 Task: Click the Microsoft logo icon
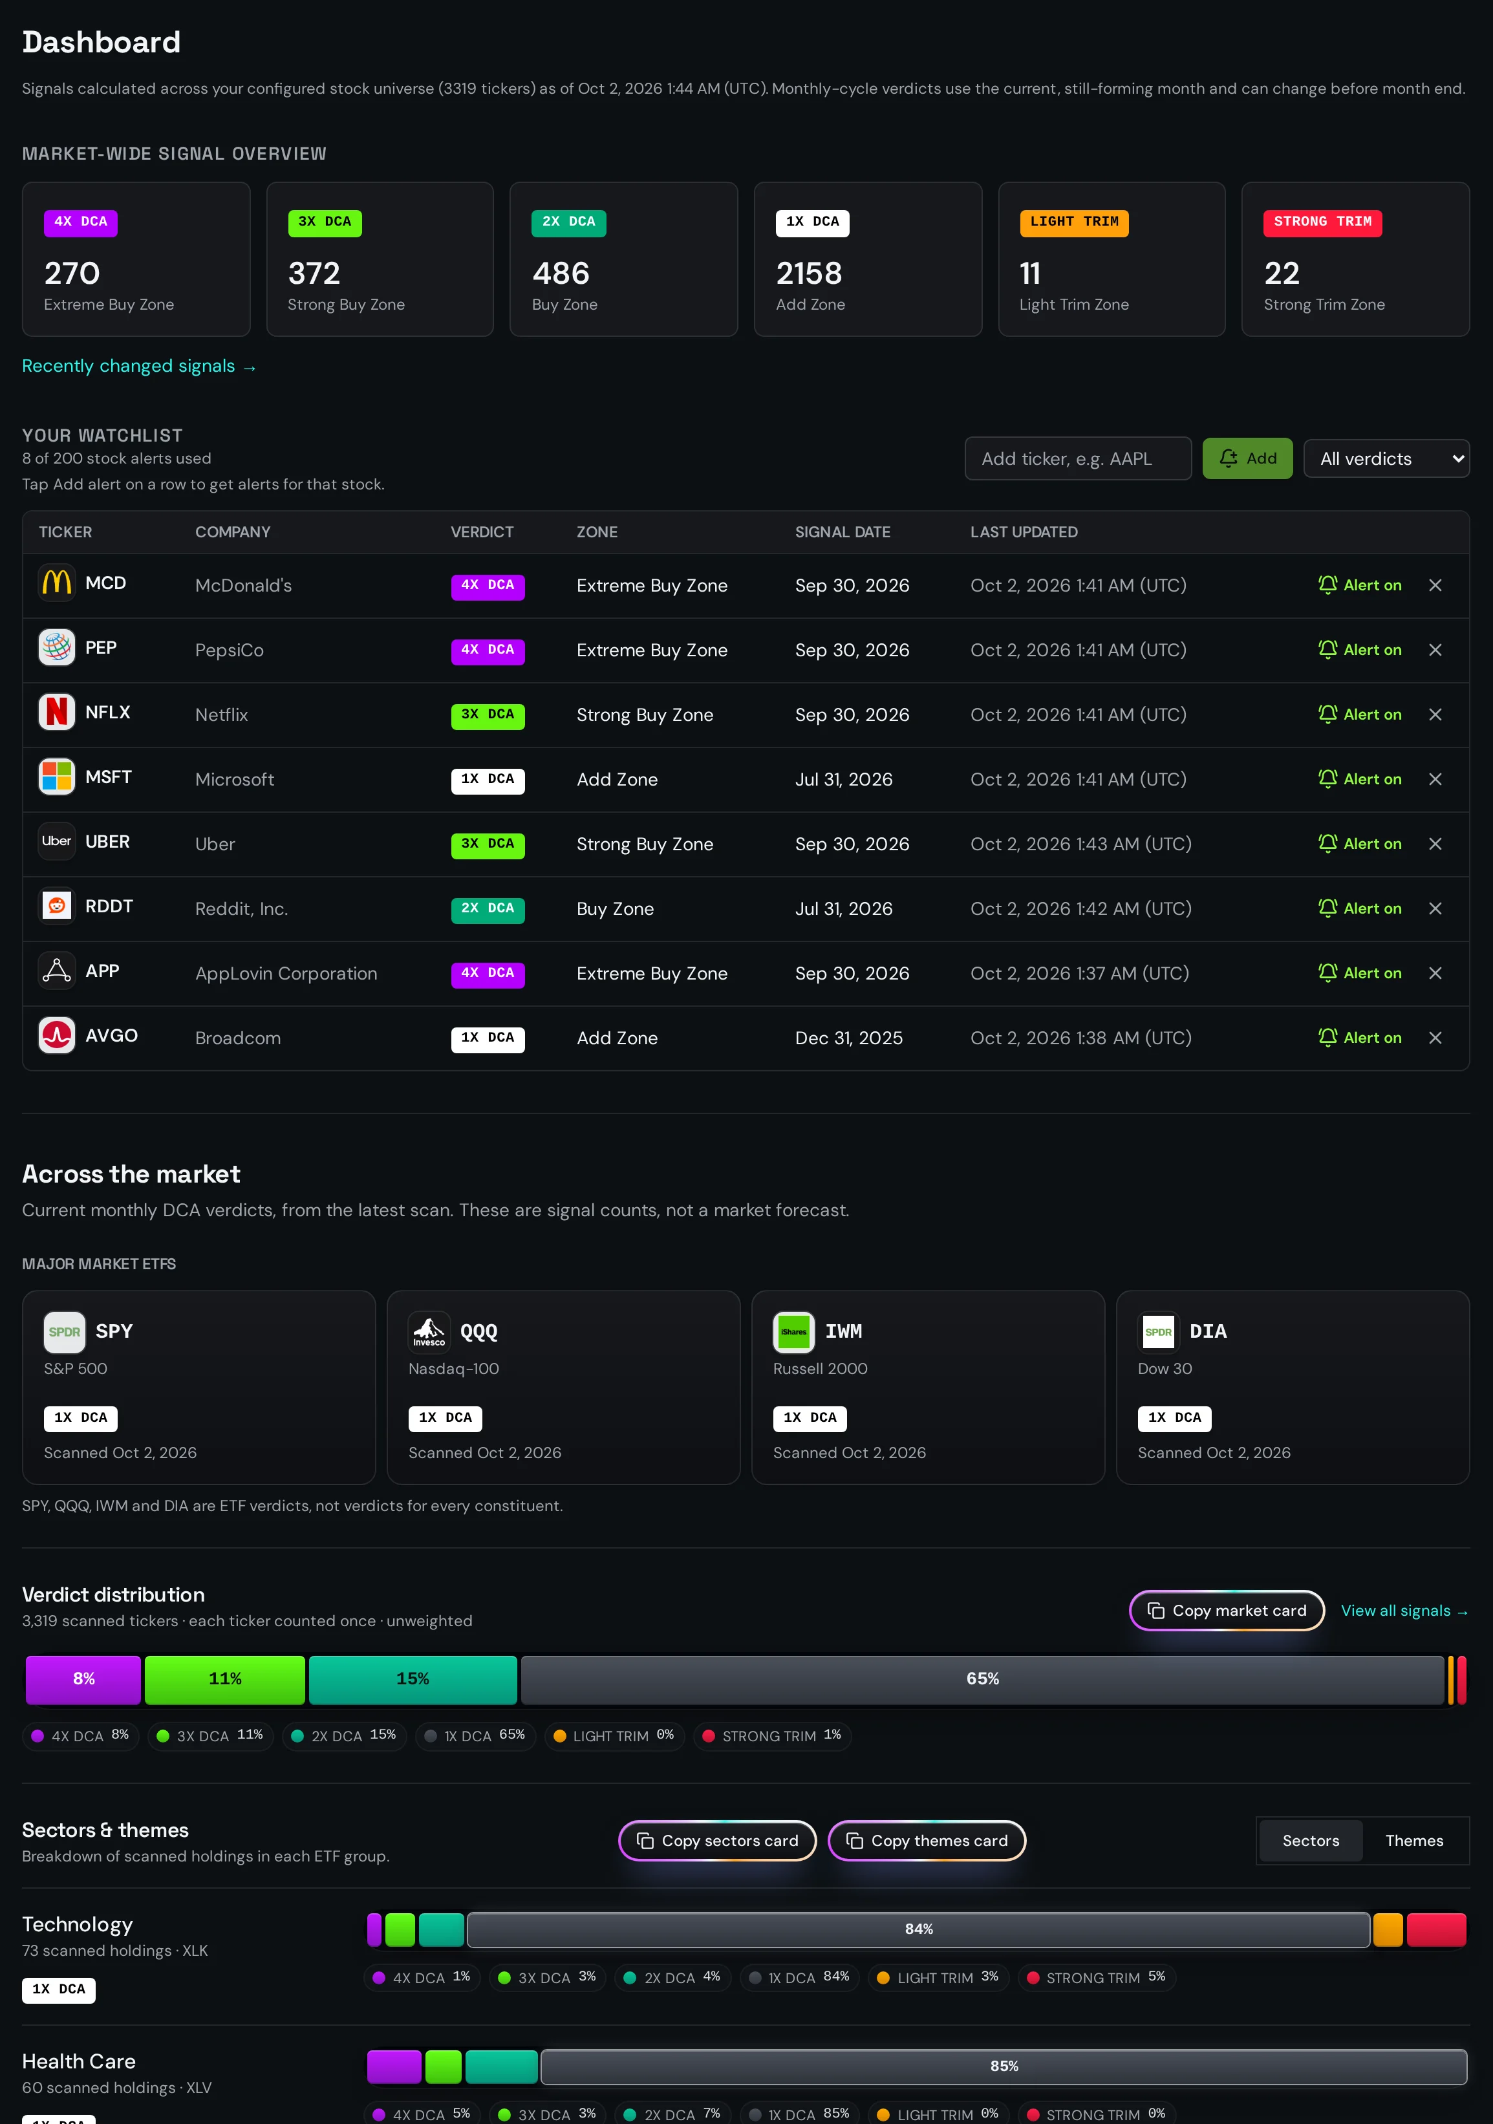tap(56, 777)
